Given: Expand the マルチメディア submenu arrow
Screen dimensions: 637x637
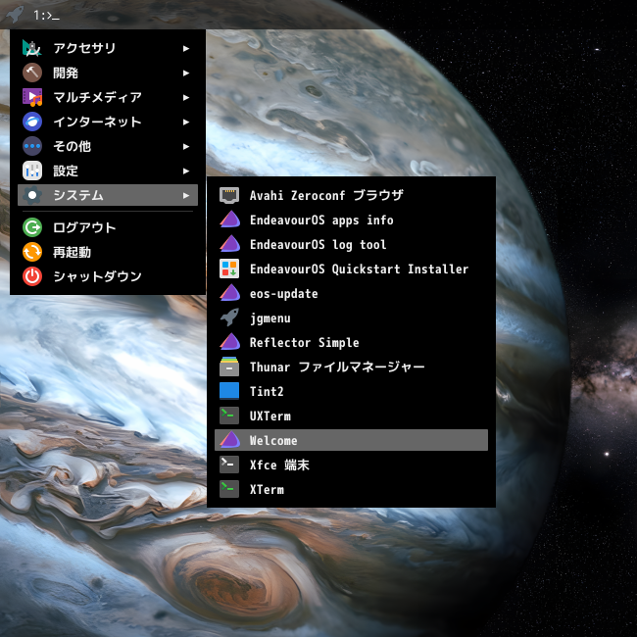Looking at the screenshot, I should [186, 97].
